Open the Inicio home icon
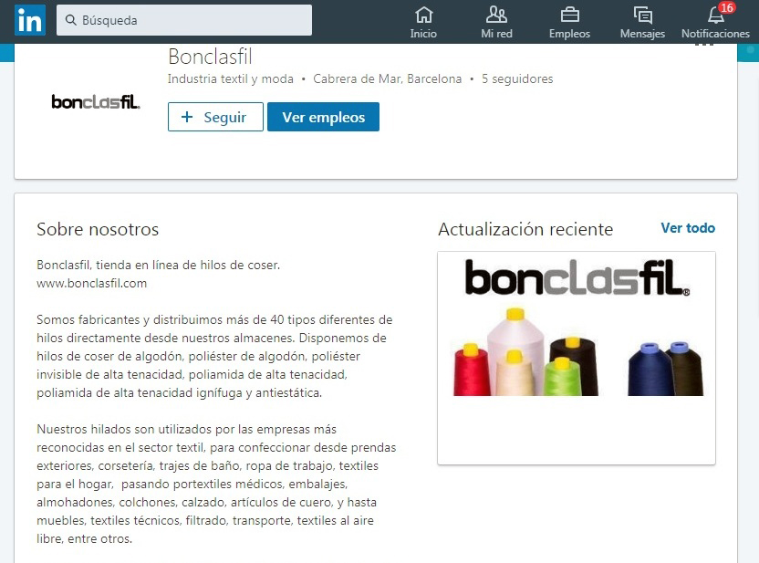759x563 pixels. (423, 15)
